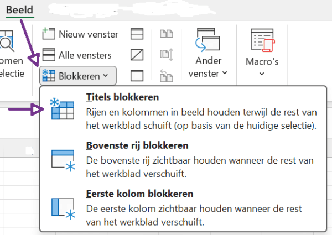The width and height of the screenshot is (332, 235).
Task: Click text "De eerste kolom zichtbaar houden"
Action: pos(194,215)
